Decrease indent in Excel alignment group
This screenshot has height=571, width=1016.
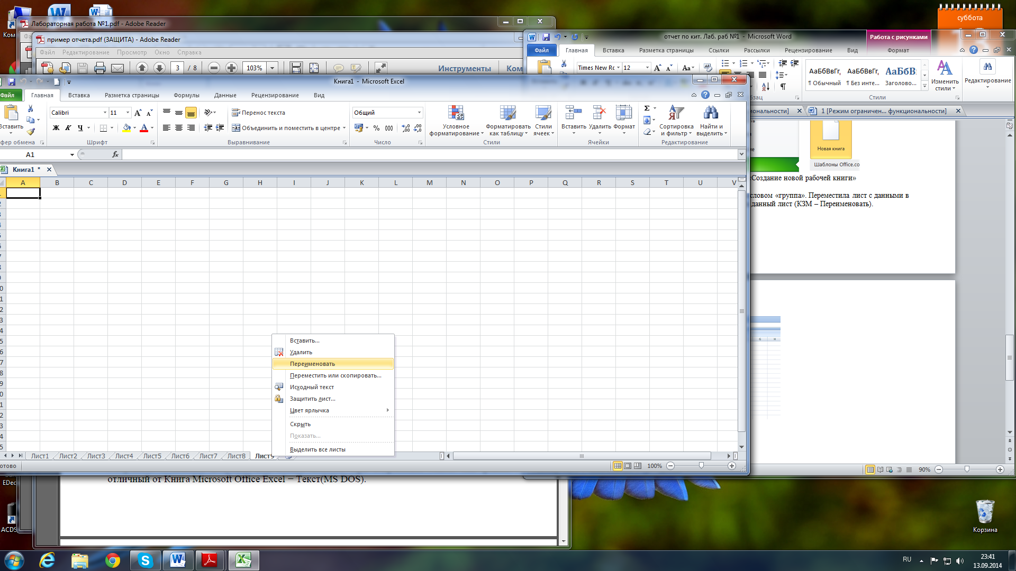click(x=208, y=128)
